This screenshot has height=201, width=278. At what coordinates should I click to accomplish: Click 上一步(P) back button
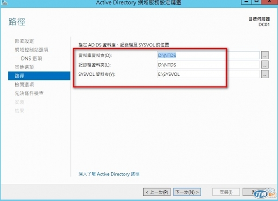click(x=157, y=192)
